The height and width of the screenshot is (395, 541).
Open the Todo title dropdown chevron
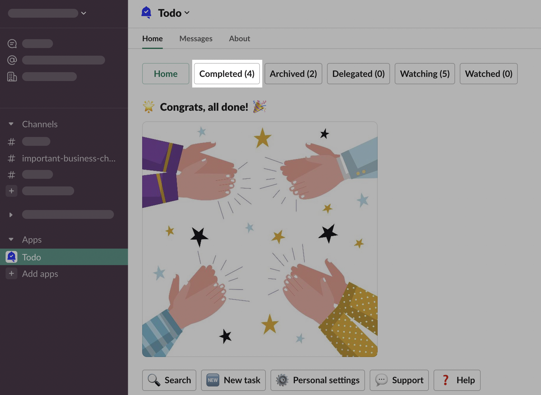(187, 13)
